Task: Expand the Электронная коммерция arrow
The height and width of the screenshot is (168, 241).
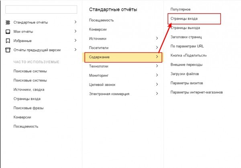Action: point(157,93)
